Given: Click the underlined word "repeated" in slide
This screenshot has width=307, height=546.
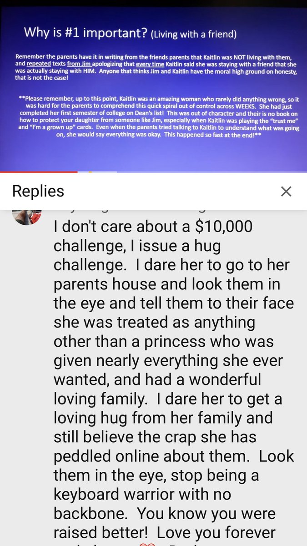Looking at the screenshot, I should click(x=45, y=64).
